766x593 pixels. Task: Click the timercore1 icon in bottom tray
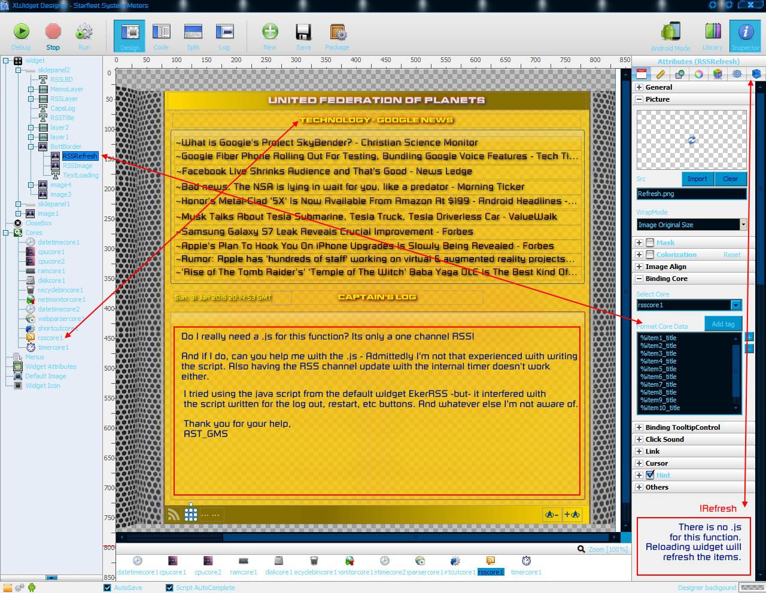click(x=526, y=561)
